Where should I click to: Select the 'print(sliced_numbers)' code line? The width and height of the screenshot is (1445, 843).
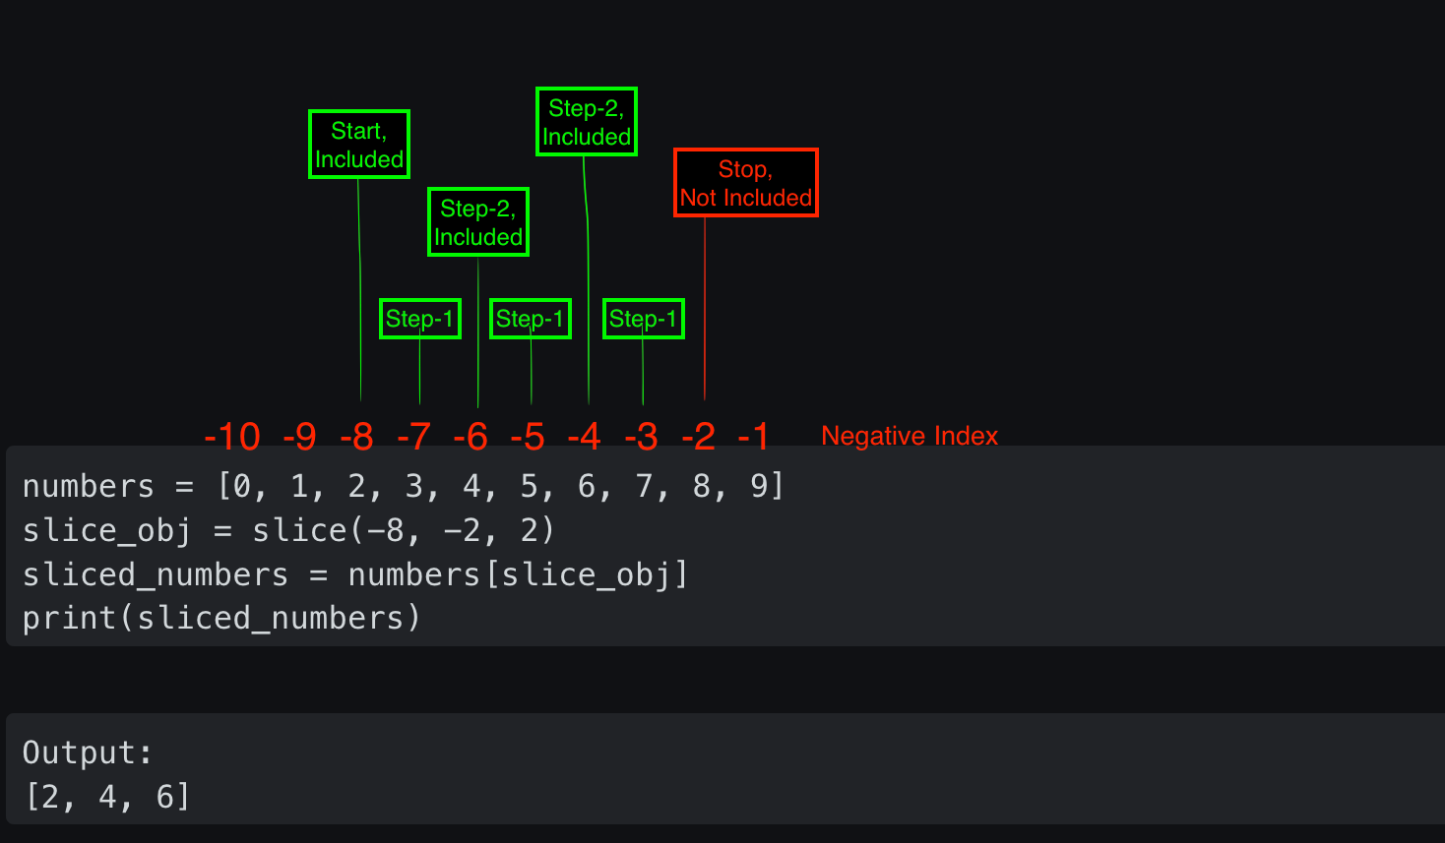point(221,617)
